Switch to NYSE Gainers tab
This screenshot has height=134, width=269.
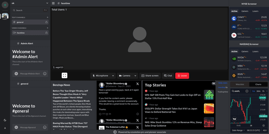(245, 11)
